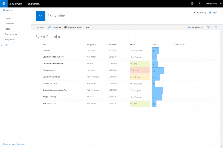Click the help question mark icon
Screen dimensions: 223x148
pos(199,3)
